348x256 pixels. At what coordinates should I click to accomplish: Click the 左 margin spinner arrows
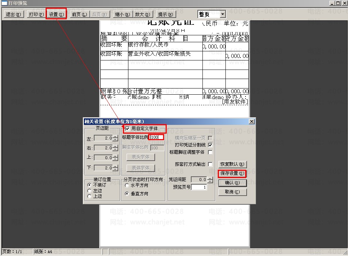tap(115, 138)
